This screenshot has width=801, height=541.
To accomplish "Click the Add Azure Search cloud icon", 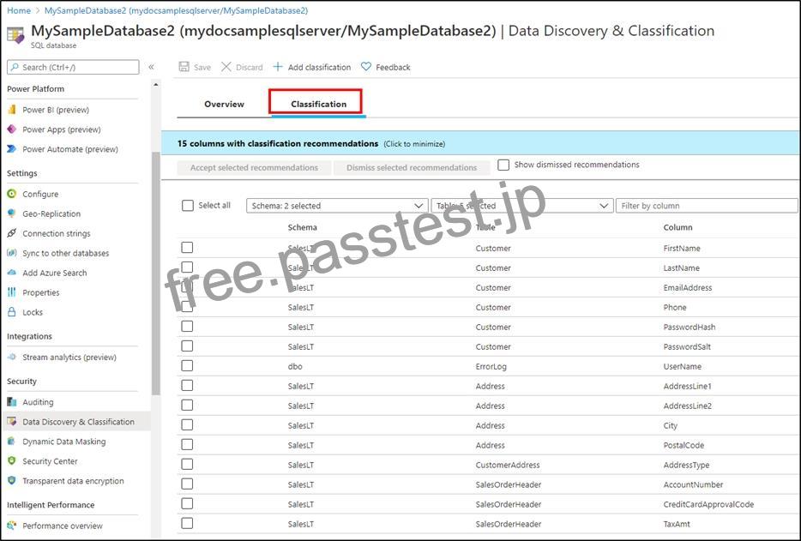I will 12,273.
